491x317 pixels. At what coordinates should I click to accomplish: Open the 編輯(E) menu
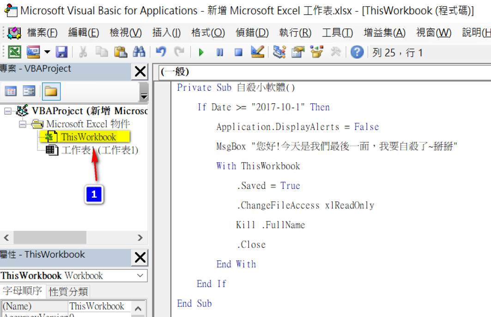[84, 32]
